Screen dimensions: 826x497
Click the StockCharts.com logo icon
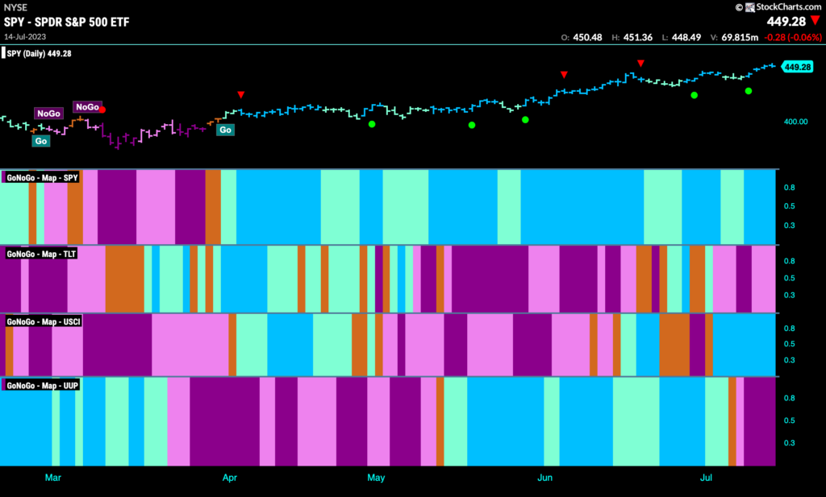(749, 7)
